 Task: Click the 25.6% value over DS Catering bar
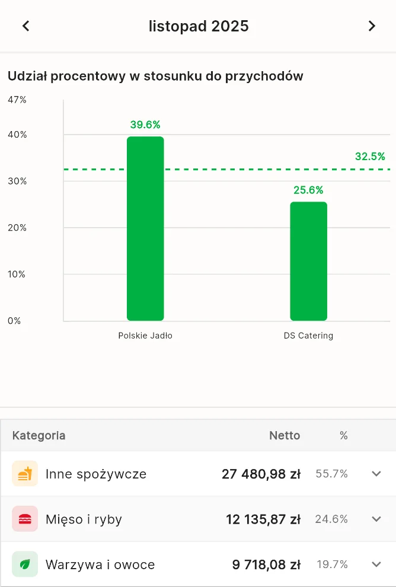click(308, 190)
